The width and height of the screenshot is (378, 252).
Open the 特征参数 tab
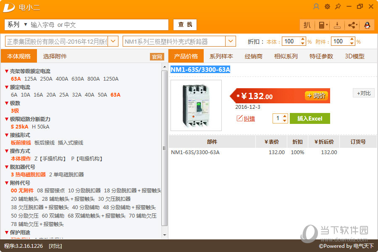click(x=321, y=56)
